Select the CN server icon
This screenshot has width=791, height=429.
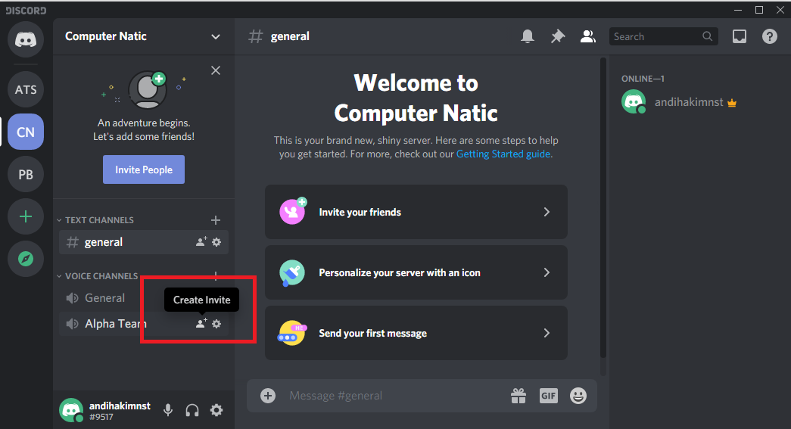point(26,132)
